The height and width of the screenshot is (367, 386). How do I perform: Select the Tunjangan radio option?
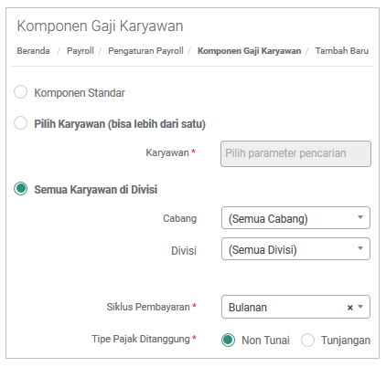pyautogui.click(x=307, y=340)
